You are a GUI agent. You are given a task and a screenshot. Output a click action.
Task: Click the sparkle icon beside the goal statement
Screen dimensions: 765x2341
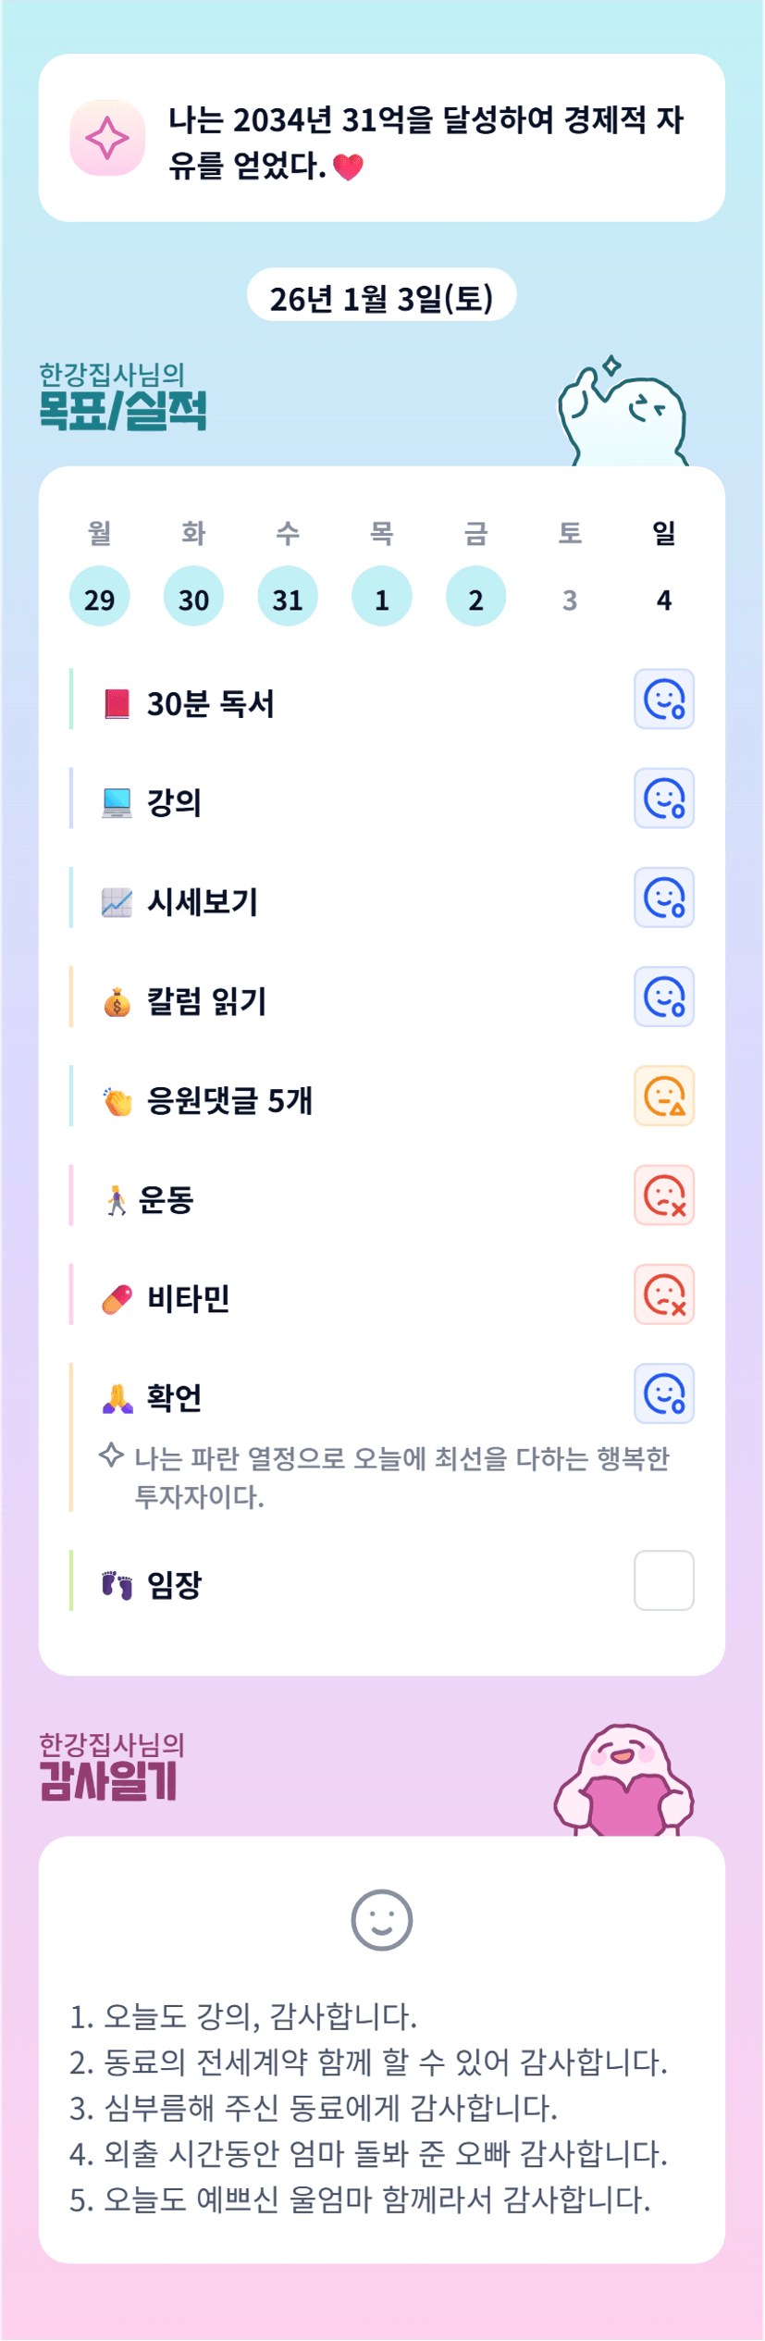(107, 139)
